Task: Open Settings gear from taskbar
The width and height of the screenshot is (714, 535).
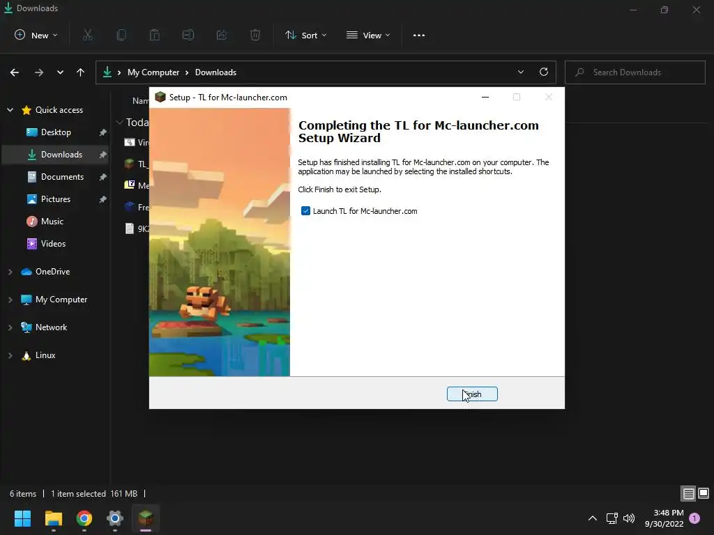Action: (x=115, y=518)
